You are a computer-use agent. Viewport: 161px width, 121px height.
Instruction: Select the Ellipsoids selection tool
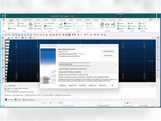point(12,29)
